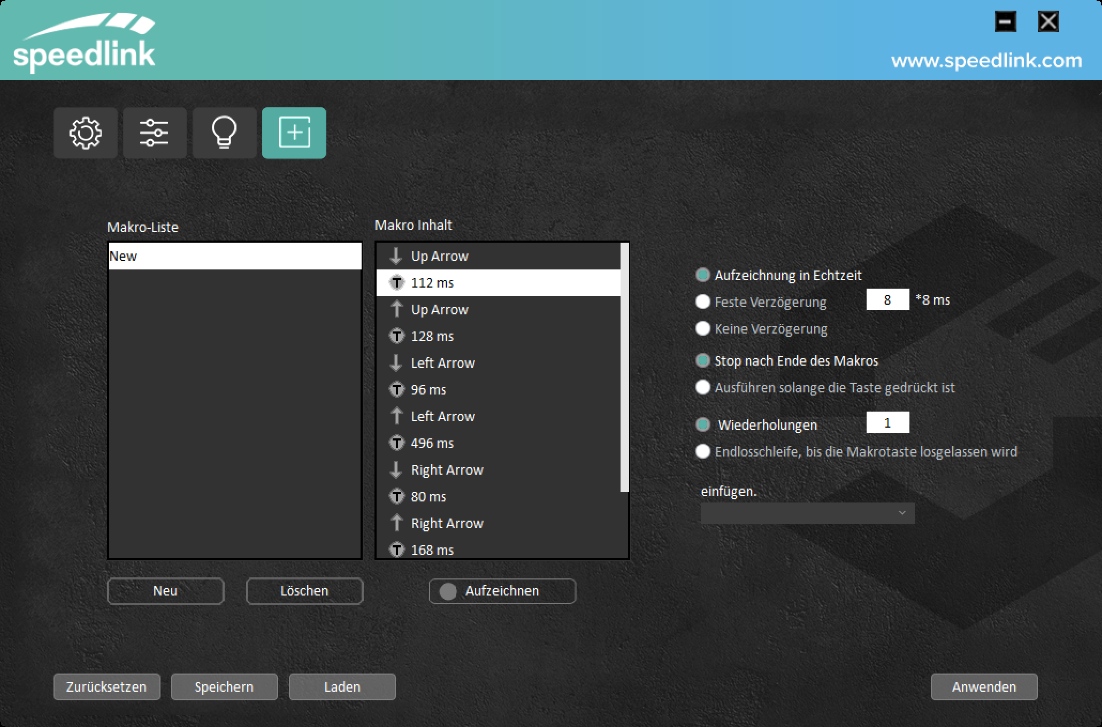This screenshot has width=1102, height=727.
Task: Select the Endlosschleife radio option
Action: pos(703,452)
